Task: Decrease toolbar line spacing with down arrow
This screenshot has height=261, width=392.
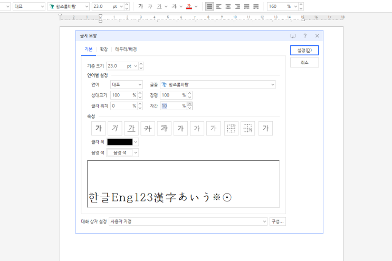Action: (301, 8)
